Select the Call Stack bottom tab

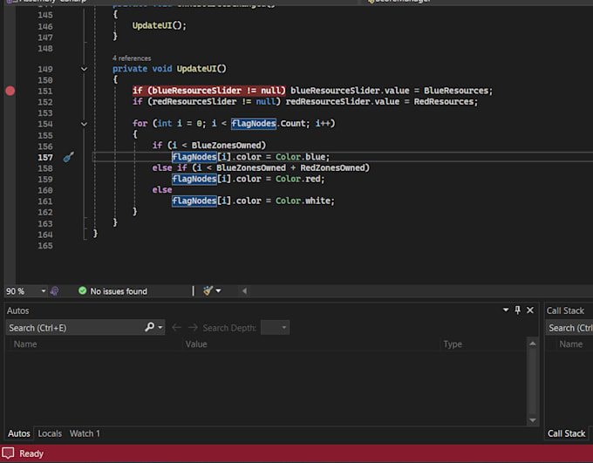tap(566, 433)
